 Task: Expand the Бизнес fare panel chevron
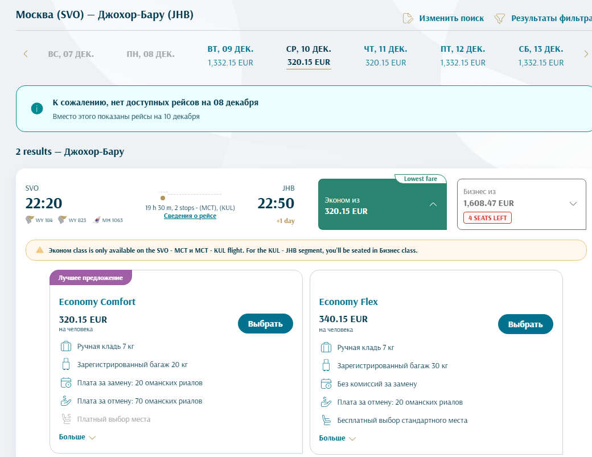573,204
